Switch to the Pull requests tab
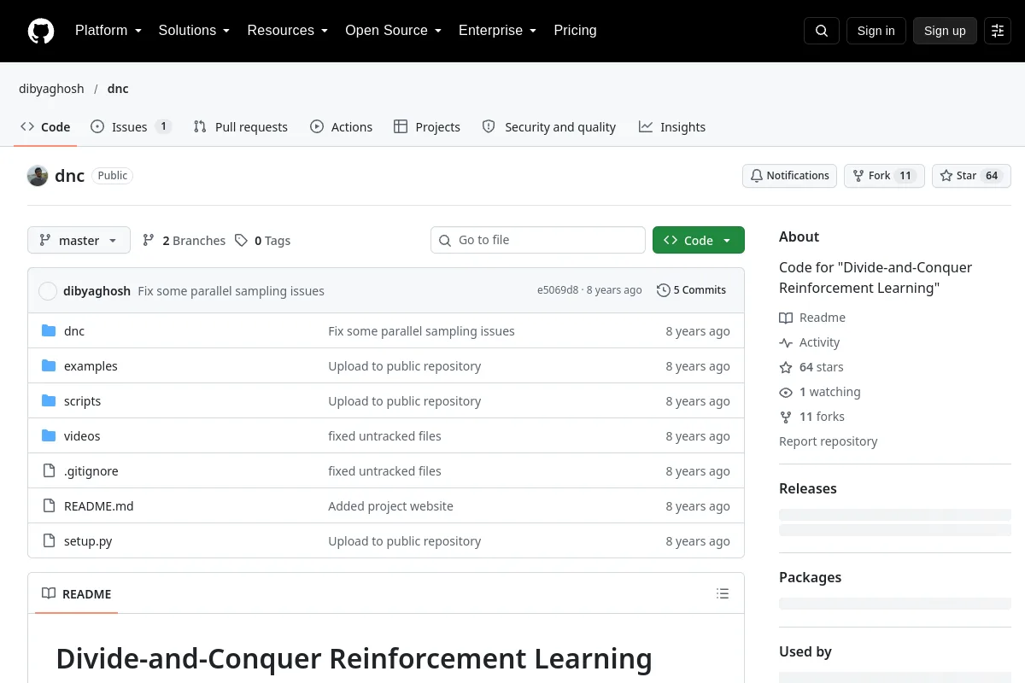 coord(241,126)
